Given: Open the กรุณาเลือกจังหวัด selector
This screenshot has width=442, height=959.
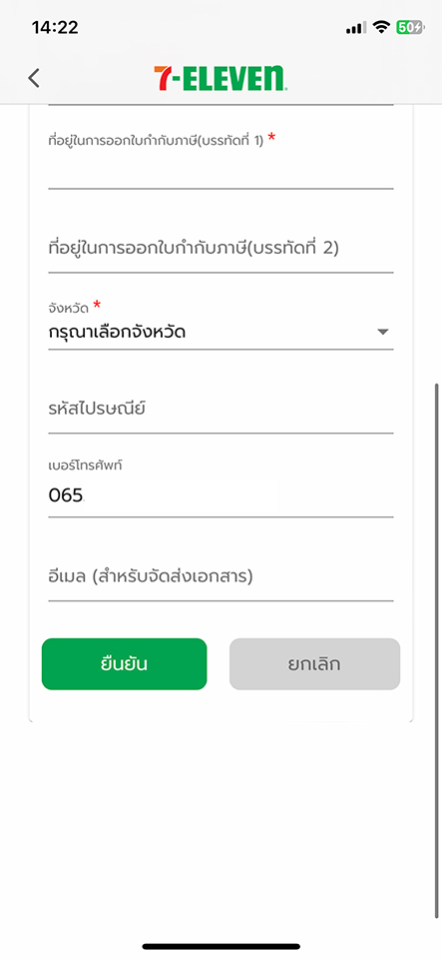Looking at the screenshot, I should pyautogui.click(x=221, y=333).
